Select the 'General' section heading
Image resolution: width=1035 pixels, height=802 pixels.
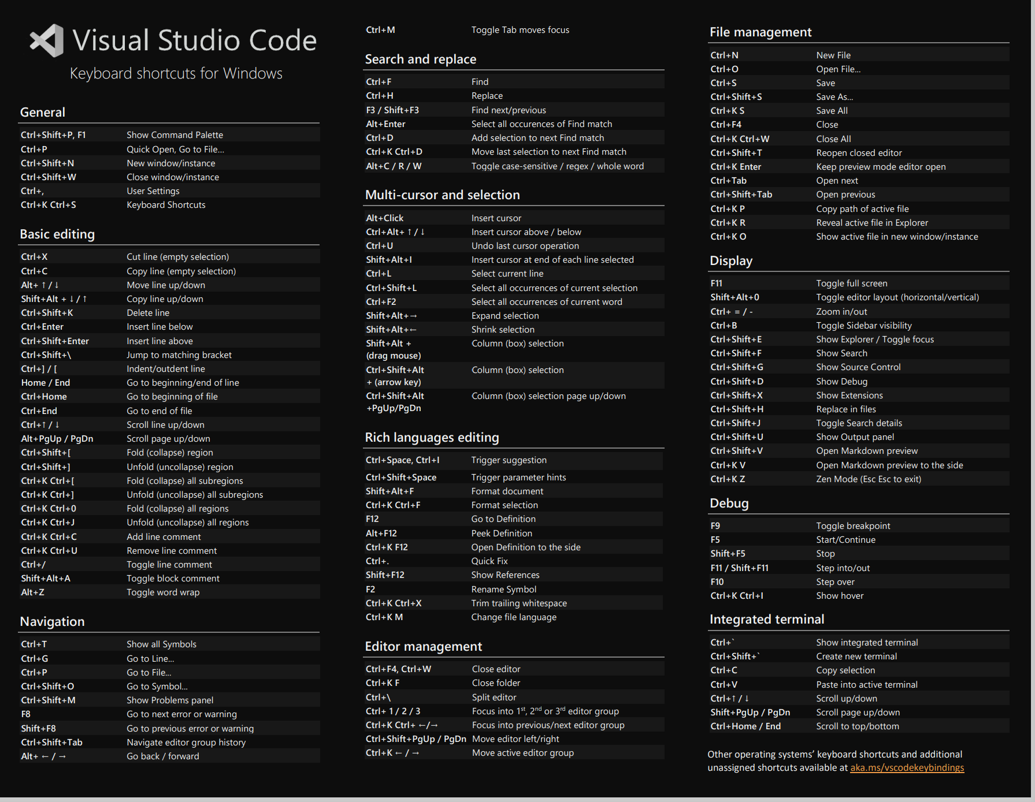point(43,113)
